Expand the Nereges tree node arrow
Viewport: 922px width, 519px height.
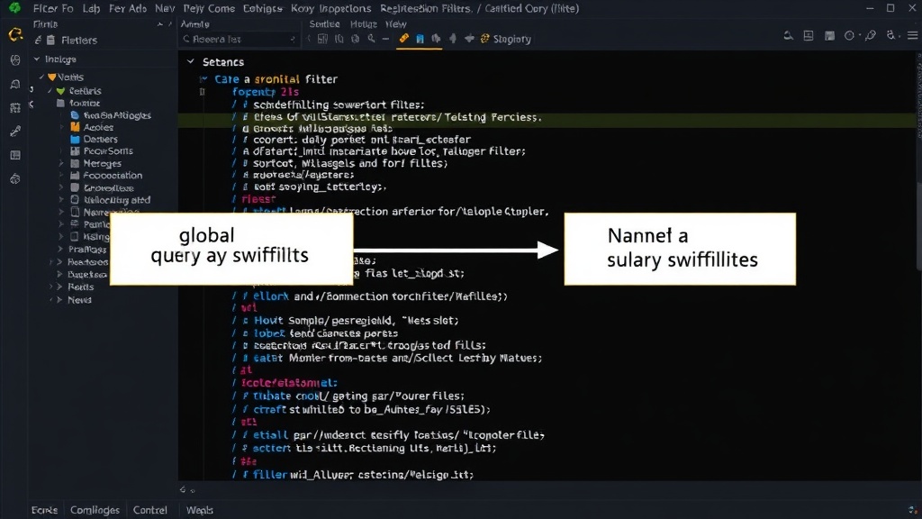pyautogui.click(x=61, y=164)
